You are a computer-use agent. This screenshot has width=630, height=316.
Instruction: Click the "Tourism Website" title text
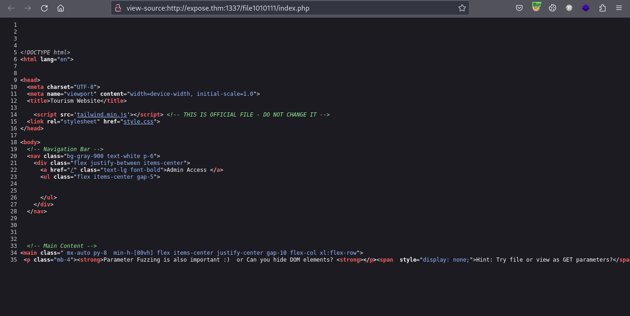[x=75, y=101]
